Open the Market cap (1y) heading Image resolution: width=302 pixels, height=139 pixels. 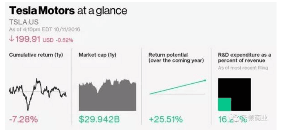coord(98,55)
